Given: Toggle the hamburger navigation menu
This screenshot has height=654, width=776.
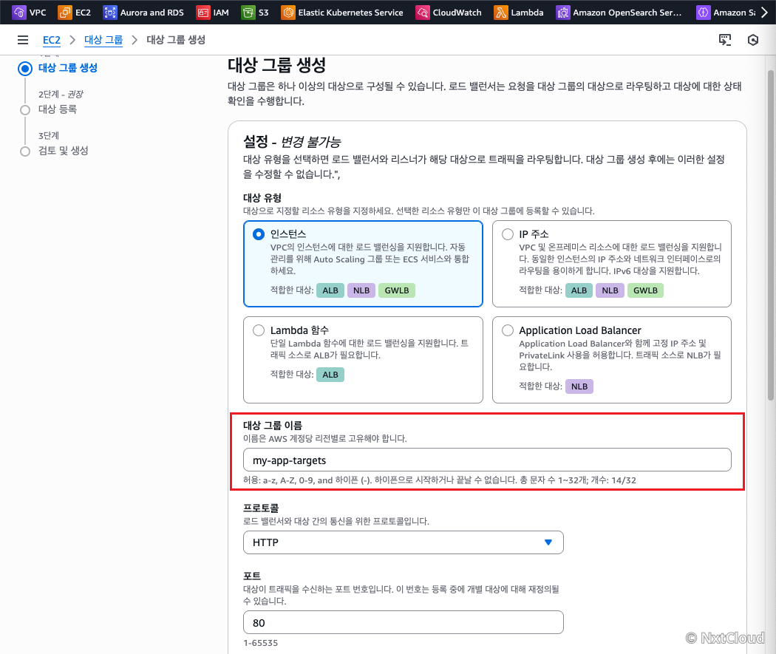Looking at the screenshot, I should (x=23, y=40).
